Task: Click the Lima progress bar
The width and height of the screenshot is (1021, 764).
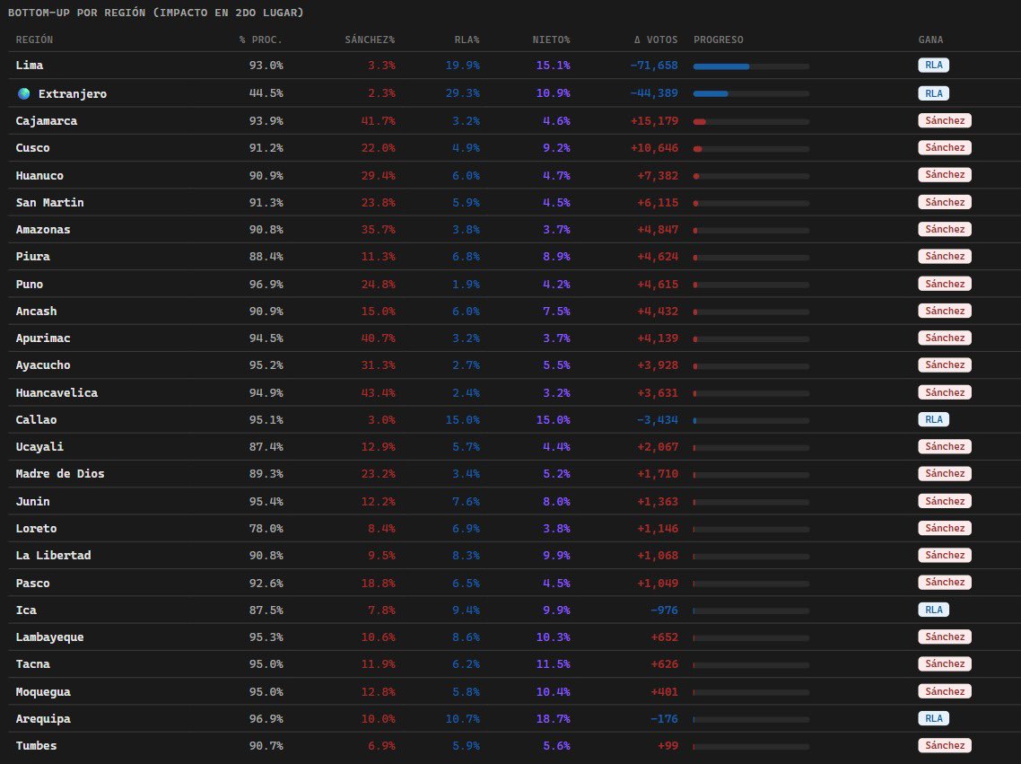Action: [751, 66]
